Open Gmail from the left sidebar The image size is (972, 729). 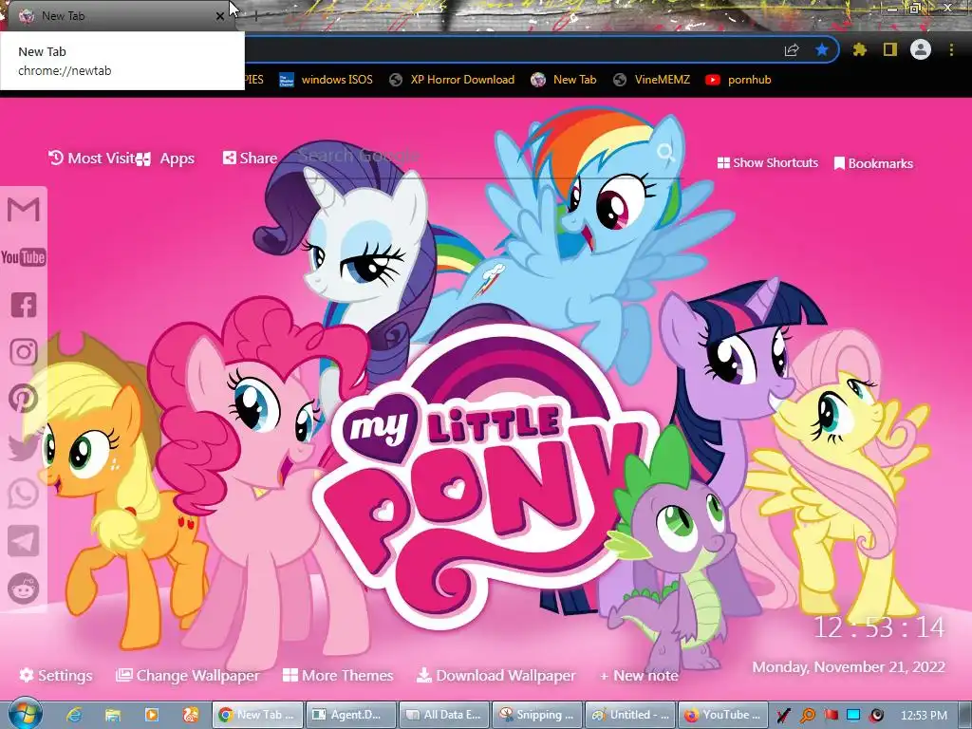(24, 210)
